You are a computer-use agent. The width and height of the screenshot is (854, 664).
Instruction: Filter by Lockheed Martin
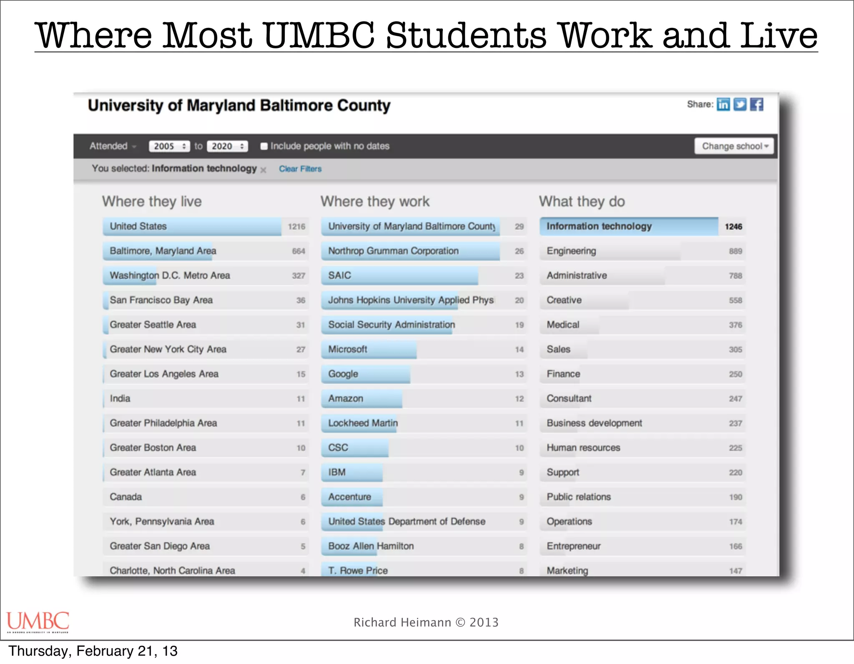coord(424,423)
